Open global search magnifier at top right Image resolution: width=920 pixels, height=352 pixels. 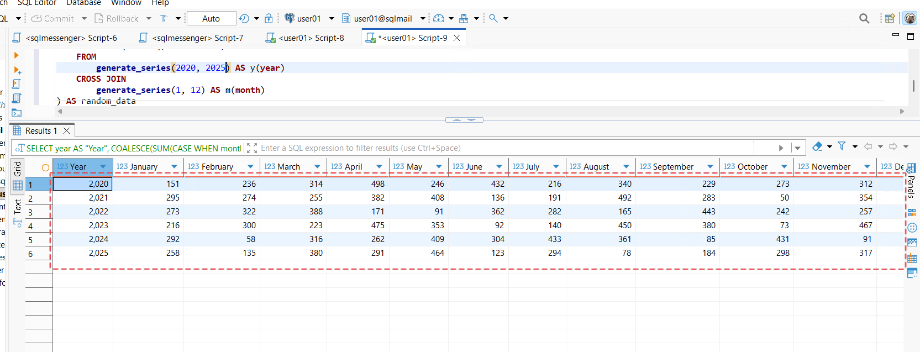pos(864,18)
